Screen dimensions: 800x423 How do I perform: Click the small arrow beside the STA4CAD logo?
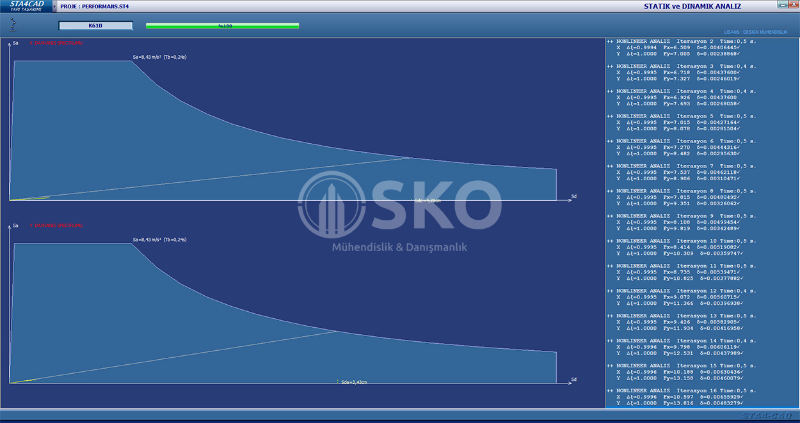coord(54,6)
